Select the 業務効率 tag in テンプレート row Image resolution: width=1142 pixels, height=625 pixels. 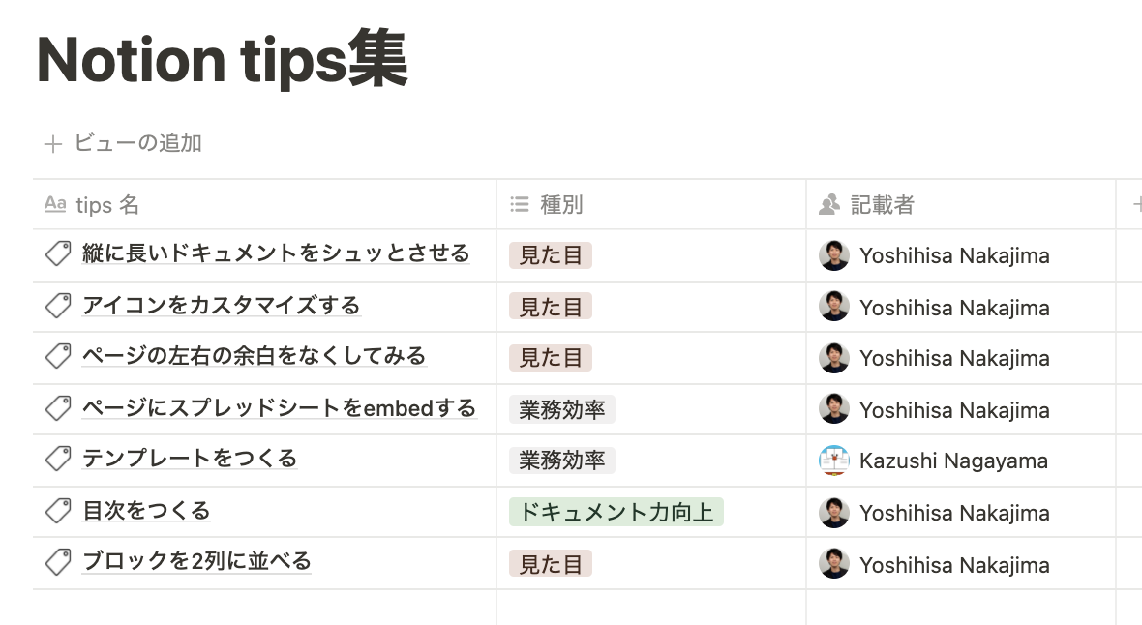pos(562,461)
